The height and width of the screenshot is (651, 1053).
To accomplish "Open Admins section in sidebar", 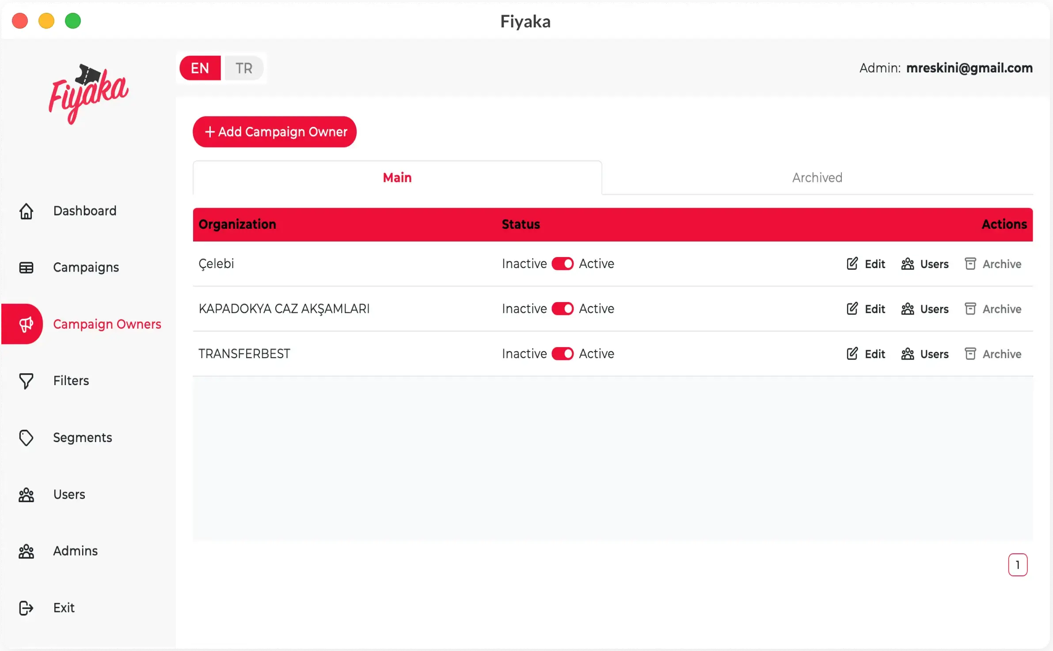I will (x=75, y=551).
